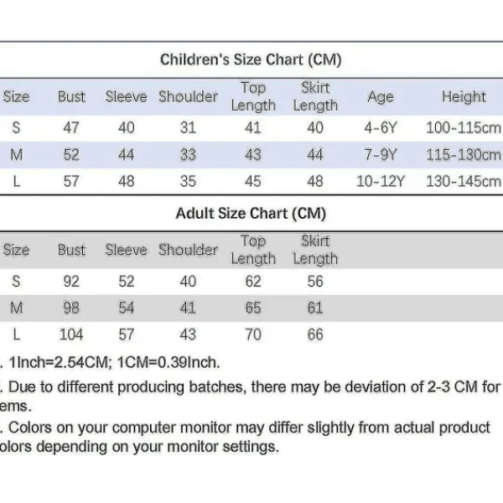Click adult bust value 98
503x503 pixels.
[x=71, y=309]
